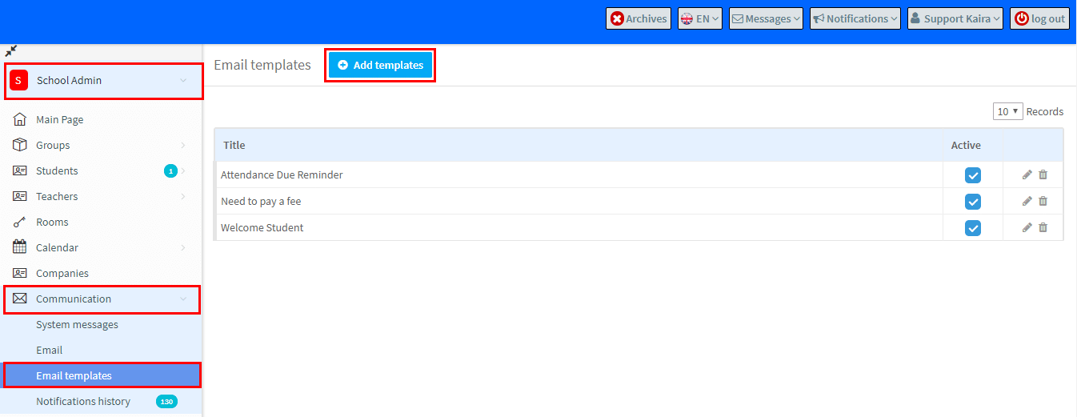Toggle Active for Need to pay a fee

coord(973,202)
